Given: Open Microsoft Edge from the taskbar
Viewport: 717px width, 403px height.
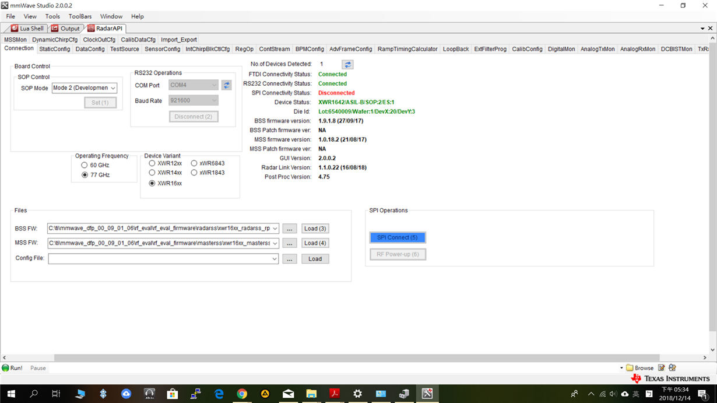Looking at the screenshot, I should (219, 394).
